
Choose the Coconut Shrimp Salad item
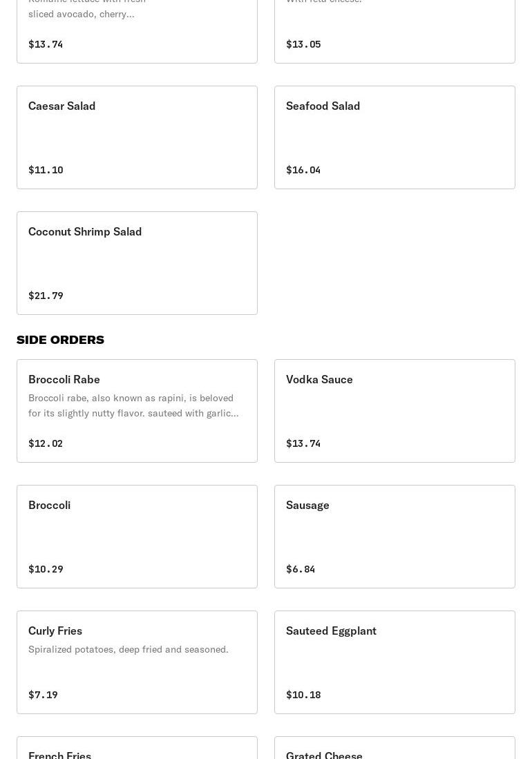point(137,263)
